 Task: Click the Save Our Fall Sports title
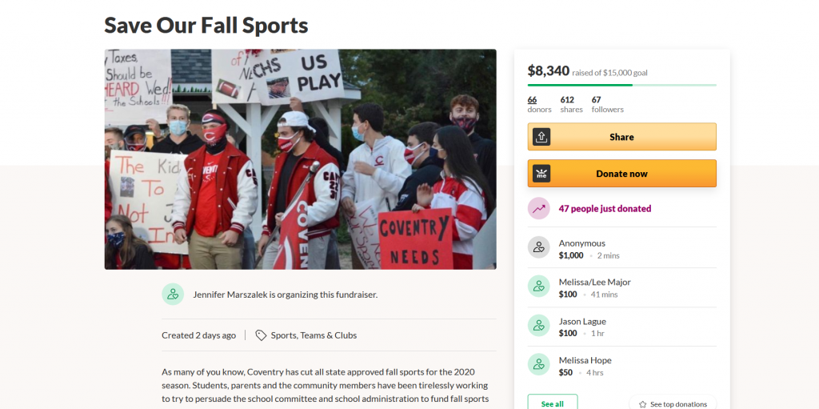tap(206, 25)
